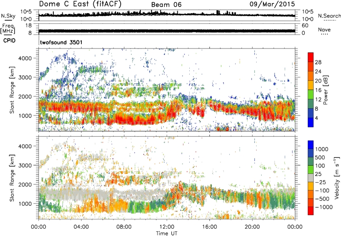Click the red bottom of the velocity colorbar
The image size is (341, 236).
point(311,211)
